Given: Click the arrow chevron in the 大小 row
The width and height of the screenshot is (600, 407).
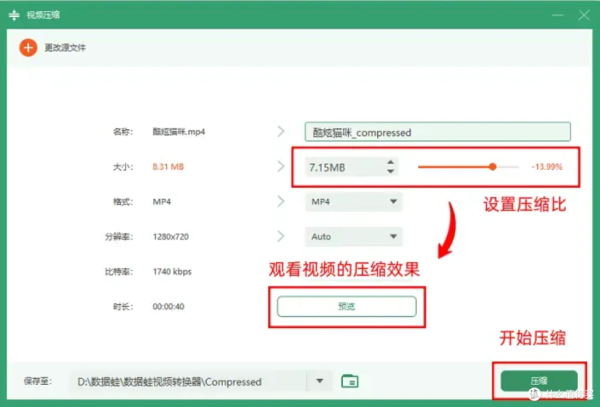Looking at the screenshot, I should pyautogui.click(x=281, y=167).
